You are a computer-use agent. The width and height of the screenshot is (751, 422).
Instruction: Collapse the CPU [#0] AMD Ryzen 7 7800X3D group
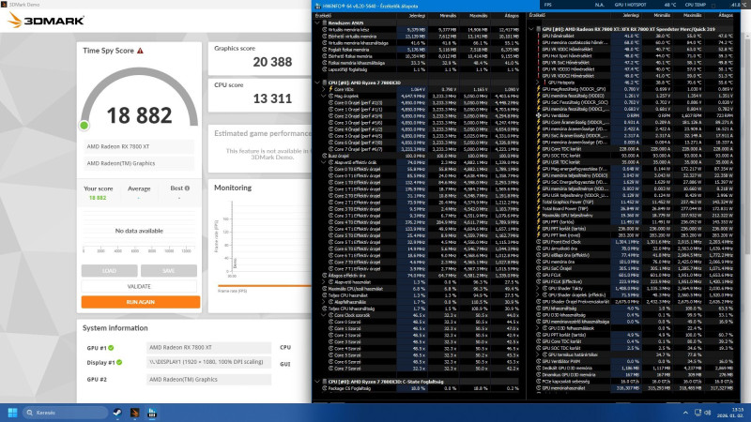coord(317,83)
